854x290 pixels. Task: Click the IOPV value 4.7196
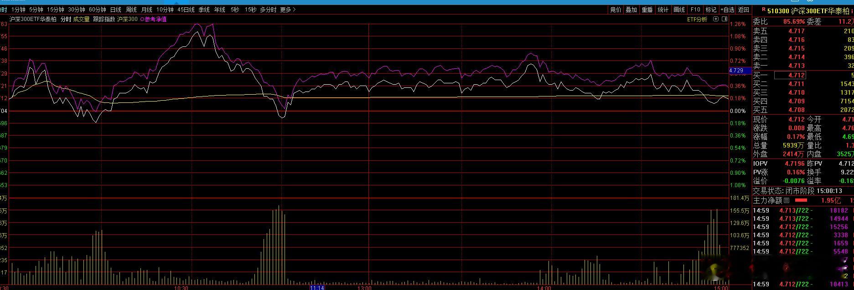point(795,163)
